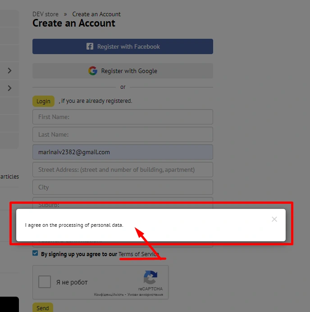Viewport: 310px width, 312px height.
Task: Click into the Street Address field
Action: pyautogui.click(x=123, y=170)
